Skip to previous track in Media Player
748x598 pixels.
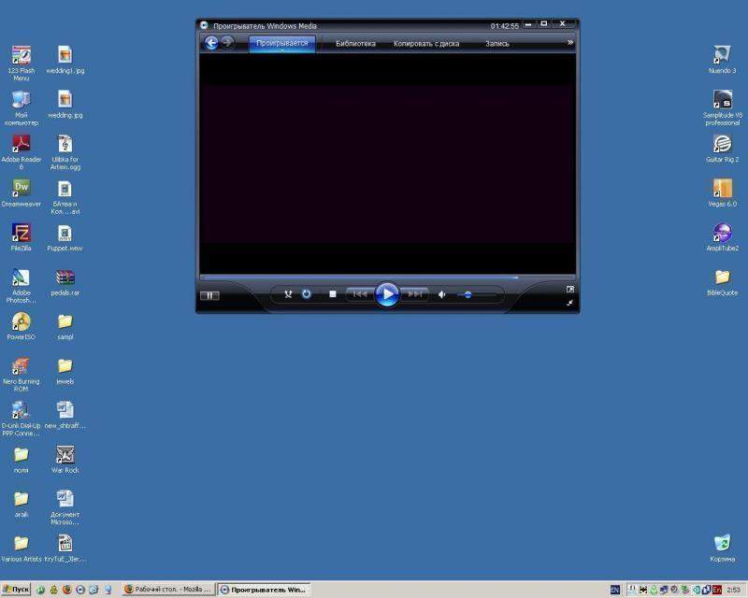tap(360, 294)
